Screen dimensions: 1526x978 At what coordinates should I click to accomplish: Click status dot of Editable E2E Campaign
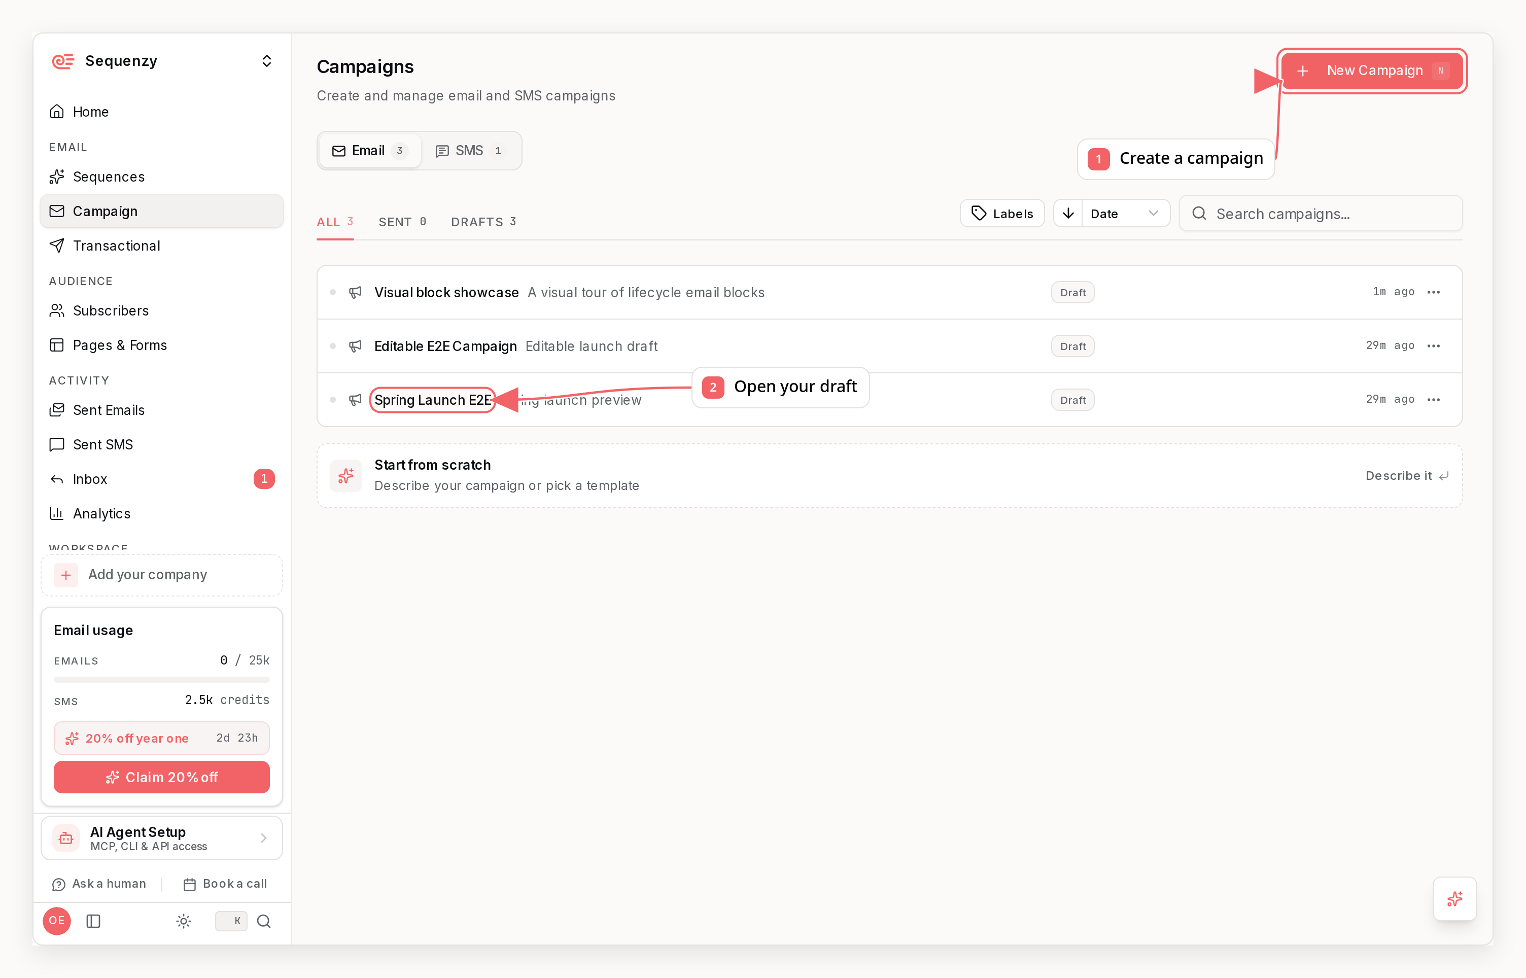point(333,346)
